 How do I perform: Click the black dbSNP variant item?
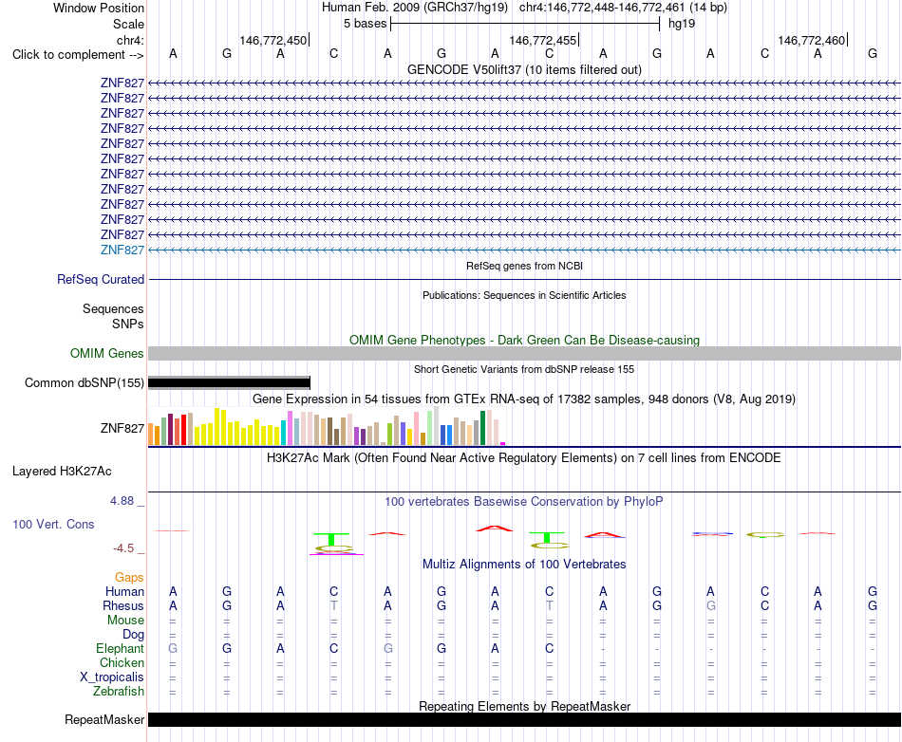click(229, 382)
